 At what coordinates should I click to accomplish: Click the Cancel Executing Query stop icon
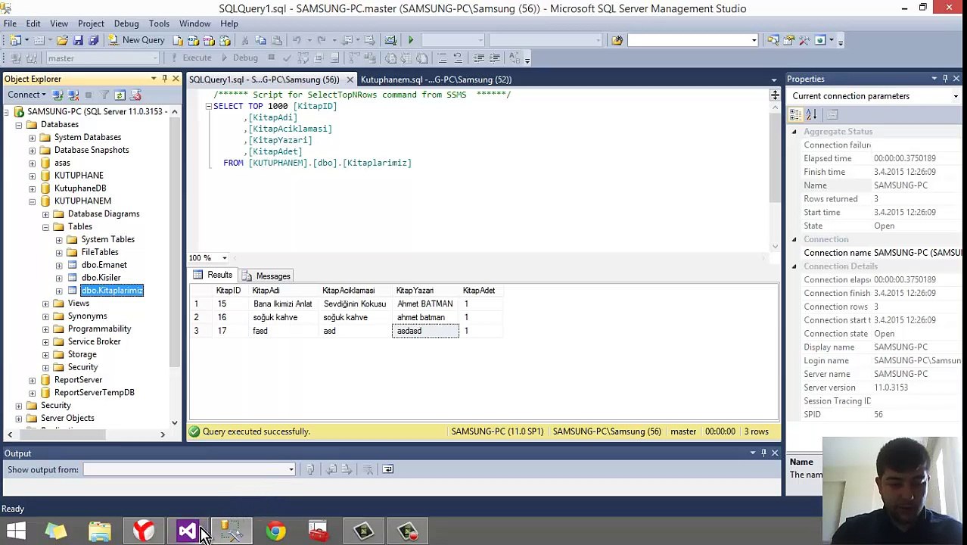[271, 58]
